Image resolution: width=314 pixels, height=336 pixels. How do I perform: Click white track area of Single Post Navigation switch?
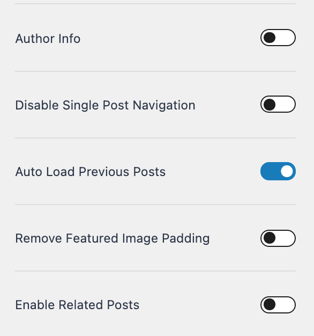[285, 104]
